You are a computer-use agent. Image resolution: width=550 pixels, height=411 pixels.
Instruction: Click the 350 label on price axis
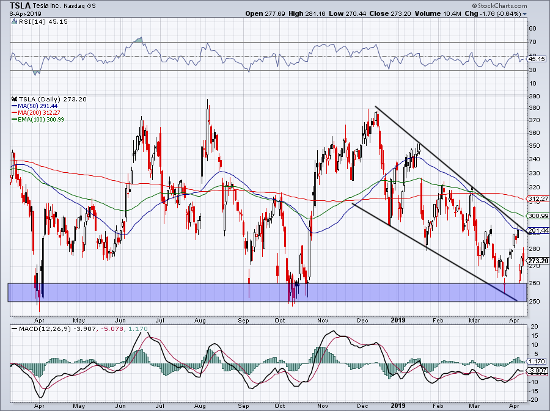[x=534, y=145]
